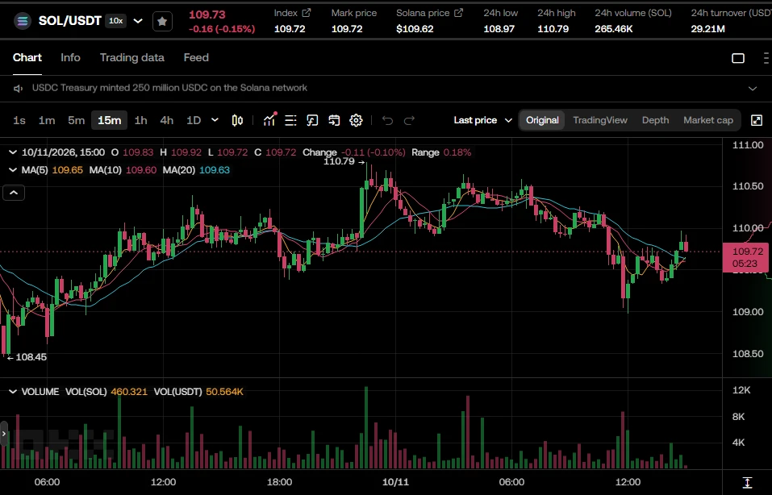Switch chart to TradingView mode

(600, 120)
